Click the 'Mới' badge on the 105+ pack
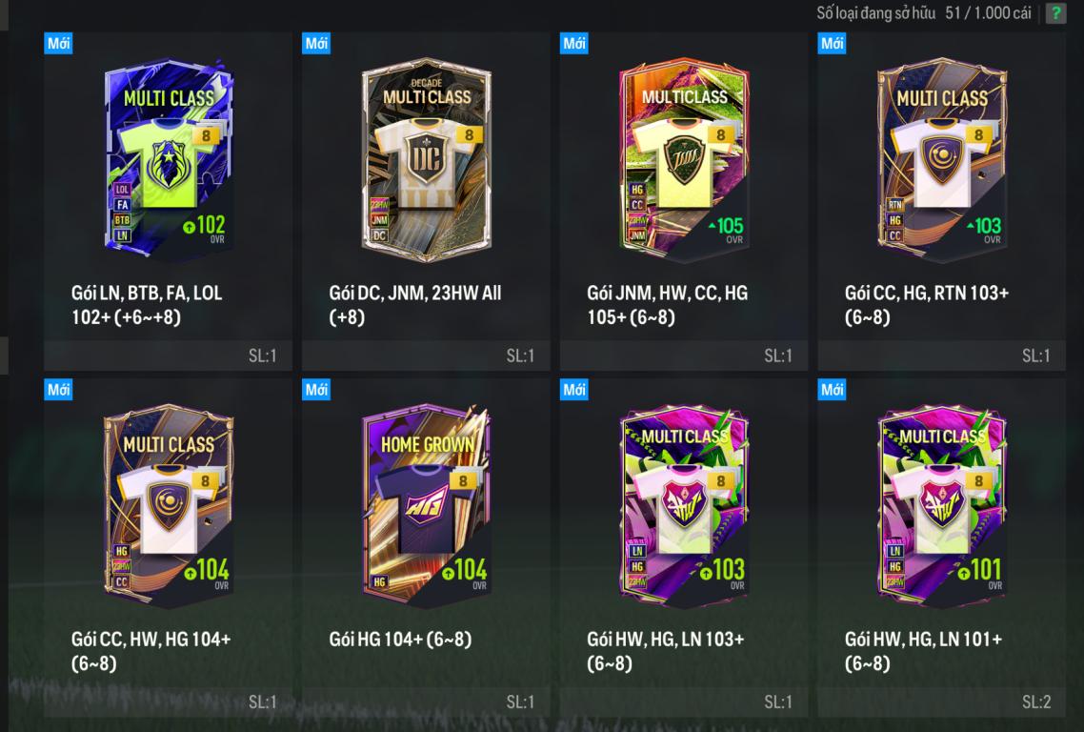 coord(573,43)
